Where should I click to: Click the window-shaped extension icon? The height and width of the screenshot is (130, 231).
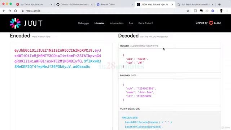pos(195,11)
